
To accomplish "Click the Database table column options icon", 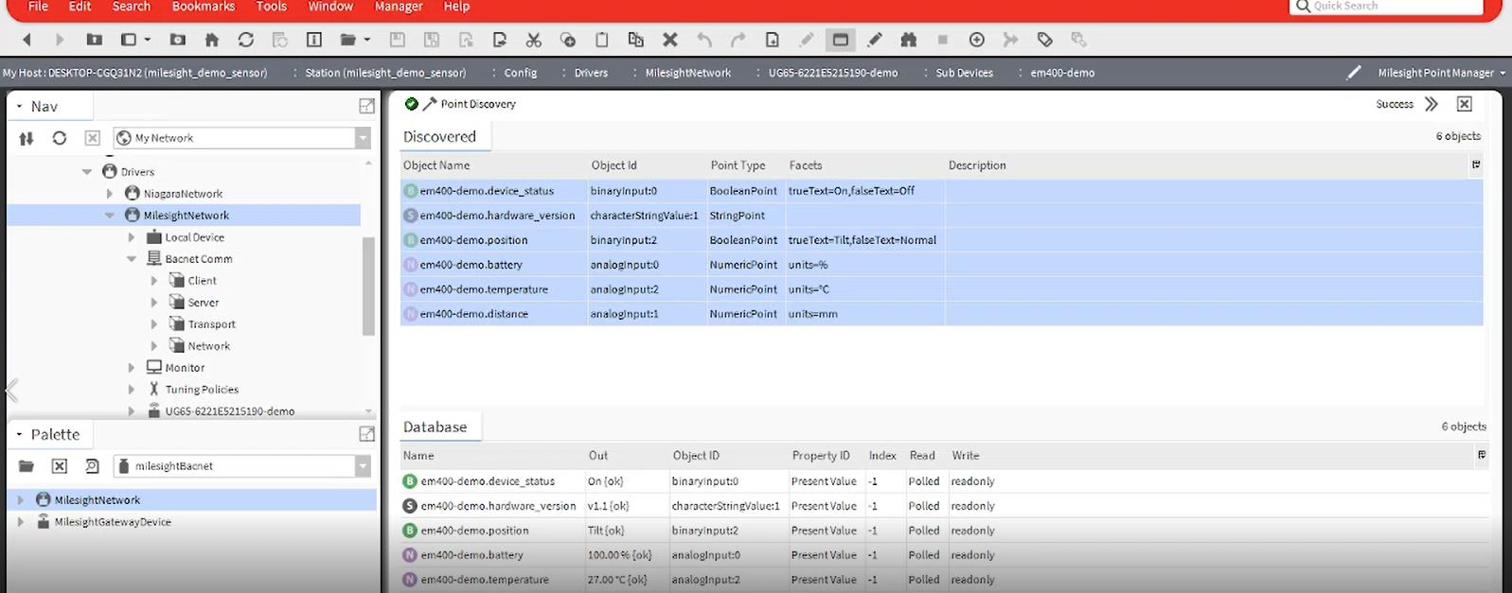I will coord(1482,455).
